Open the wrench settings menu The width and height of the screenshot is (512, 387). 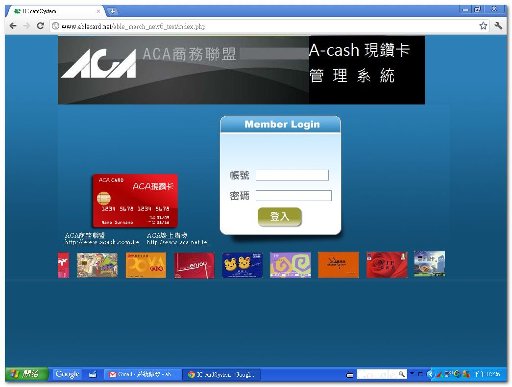pyautogui.click(x=498, y=26)
